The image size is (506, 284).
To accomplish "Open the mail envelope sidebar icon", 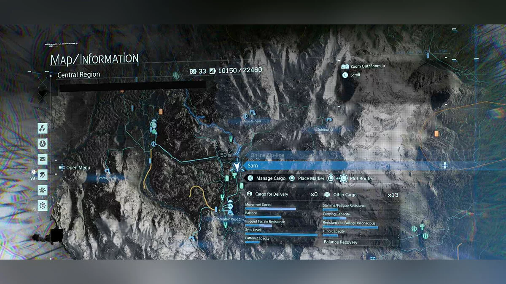I will coord(42,159).
